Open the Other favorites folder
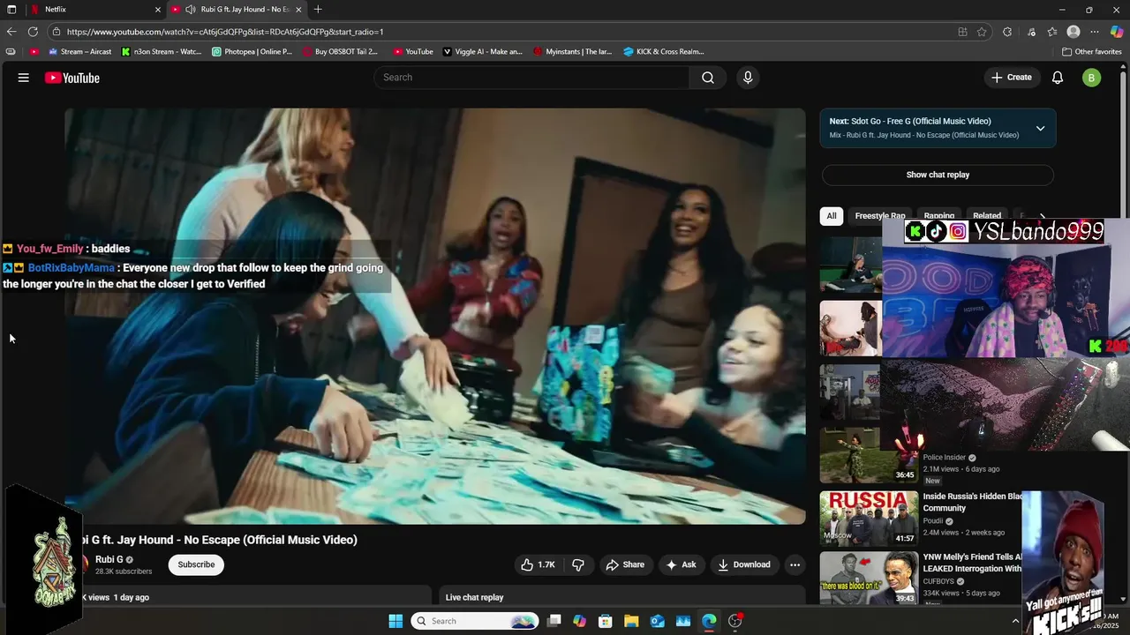Viewport: 1130px width, 635px height. coord(1091,51)
